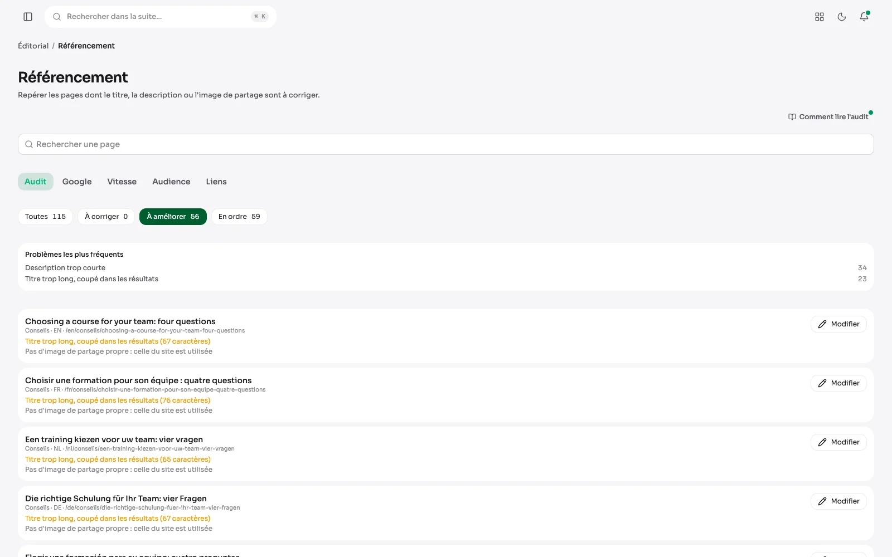The height and width of the screenshot is (557, 892).
Task: Click Titre trop long frequent problem row
Action: tap(446, 279)
